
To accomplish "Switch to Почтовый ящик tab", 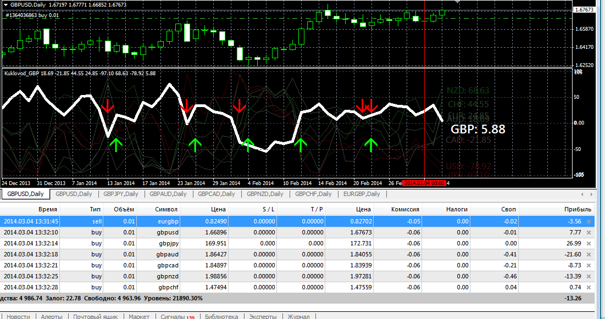I will click(96, 316).
